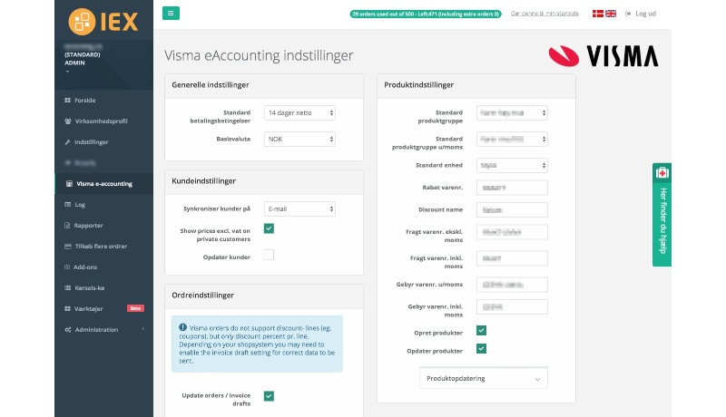Switch language with the Danish flag
The height and width of the screenshot is (417, 726).
pyautogui.click(x=598, y=14)
